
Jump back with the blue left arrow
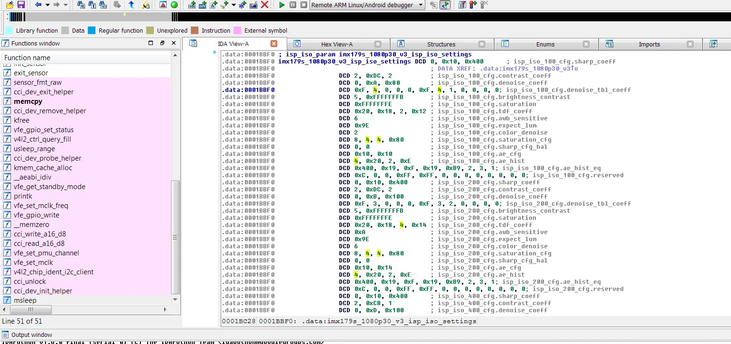tap(38, 5)
